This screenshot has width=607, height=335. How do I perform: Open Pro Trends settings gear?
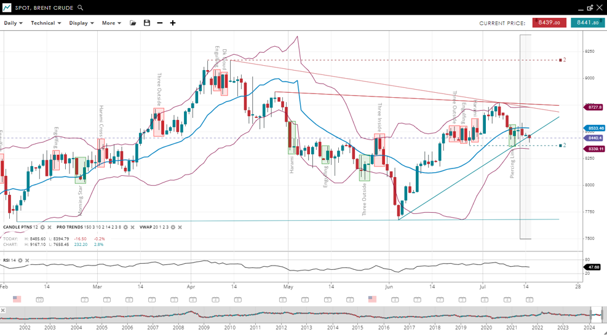point(125,227)
